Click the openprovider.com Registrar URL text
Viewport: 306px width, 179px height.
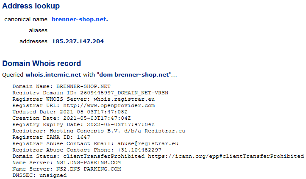pyautogui.click(x=109, y=105)
